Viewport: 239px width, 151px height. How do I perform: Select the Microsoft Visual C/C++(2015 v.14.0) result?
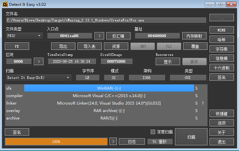(x=109, y=95)
